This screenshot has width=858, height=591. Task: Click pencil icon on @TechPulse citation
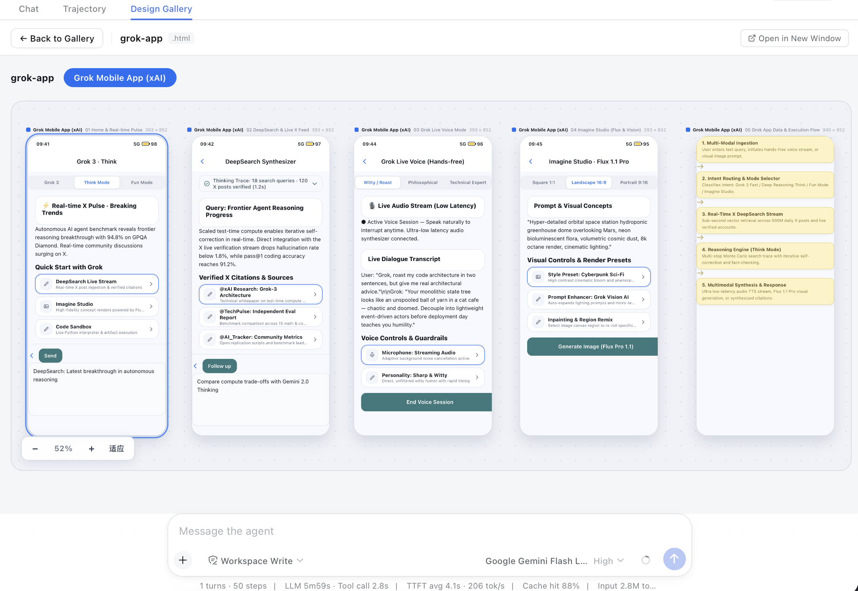(x=210, y=317)
